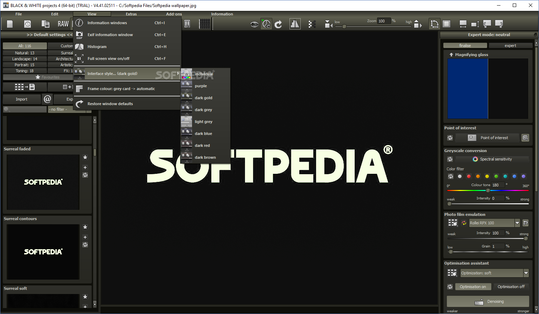Toggle Full screen view on/off entry
Screen dimensions: 539x314
127,59
